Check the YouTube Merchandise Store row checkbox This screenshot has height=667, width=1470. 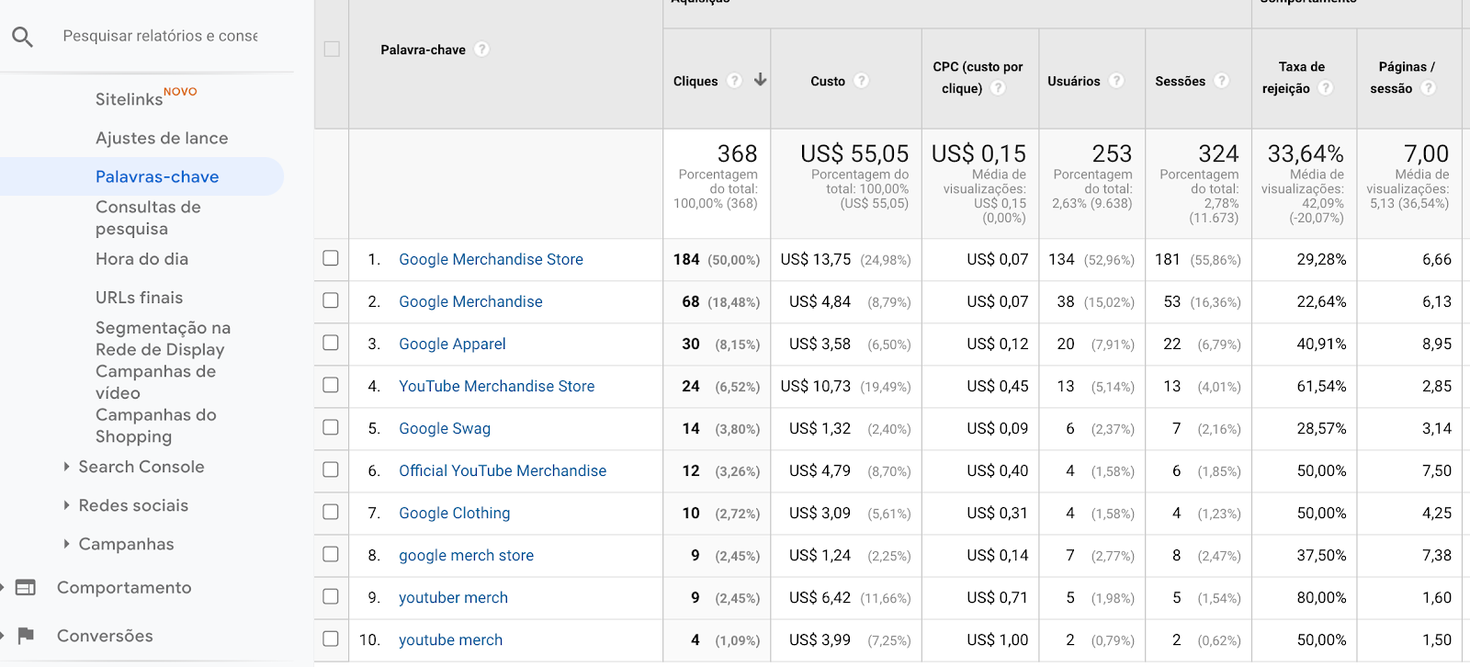pyautogui.click(x=331, y=385)
